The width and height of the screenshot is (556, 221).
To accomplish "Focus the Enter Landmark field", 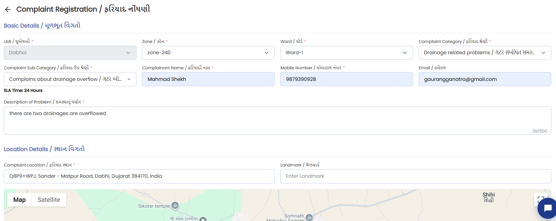I will point(416,176).
